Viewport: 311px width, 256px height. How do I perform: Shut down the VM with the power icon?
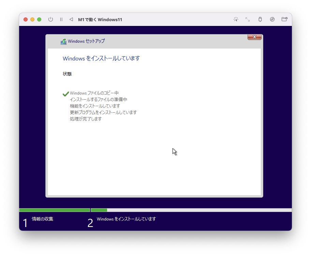pos(50,19)
